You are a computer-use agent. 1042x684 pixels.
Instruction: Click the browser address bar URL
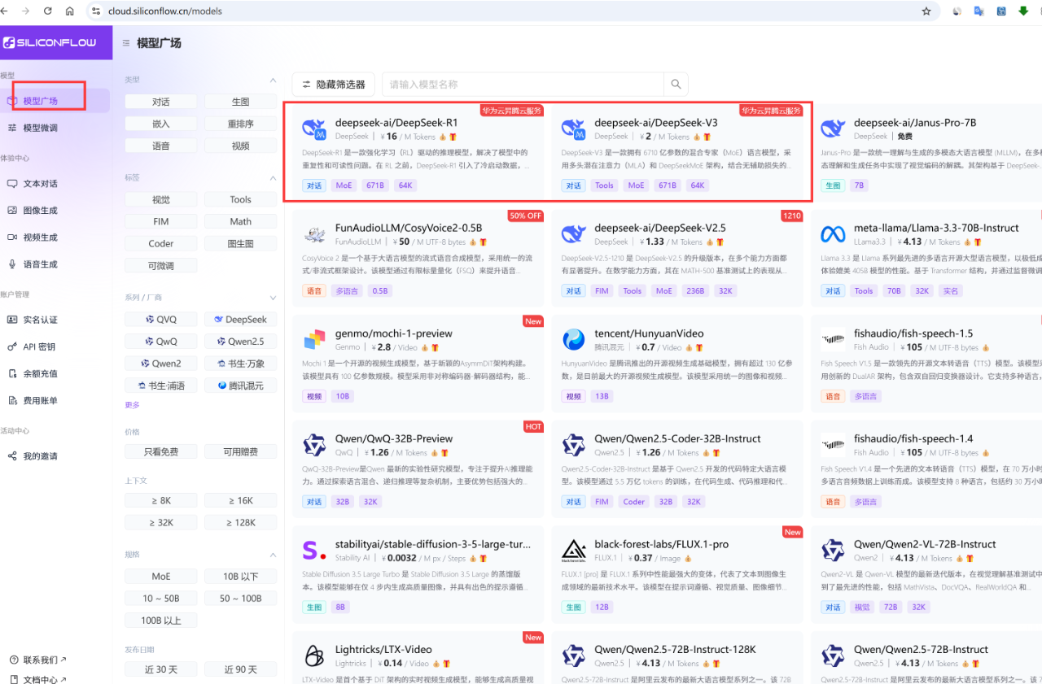coord(166,11)
